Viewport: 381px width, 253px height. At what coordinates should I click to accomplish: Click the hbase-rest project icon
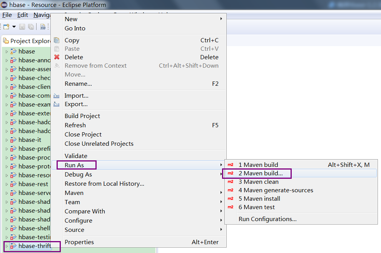point(13,184)
